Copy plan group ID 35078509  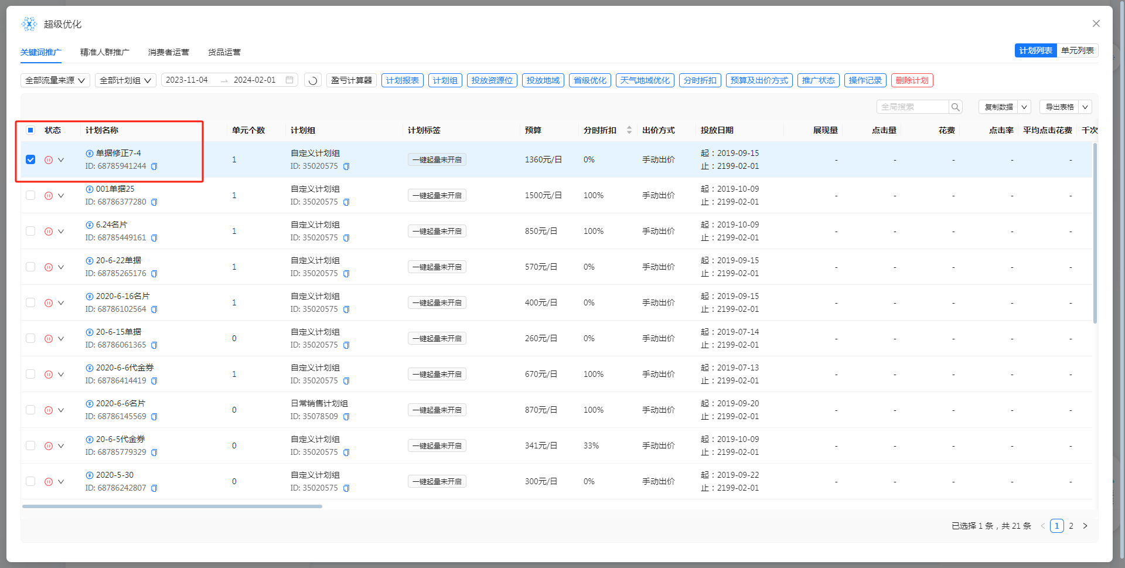pyautogui.click(x=346, y=417)
